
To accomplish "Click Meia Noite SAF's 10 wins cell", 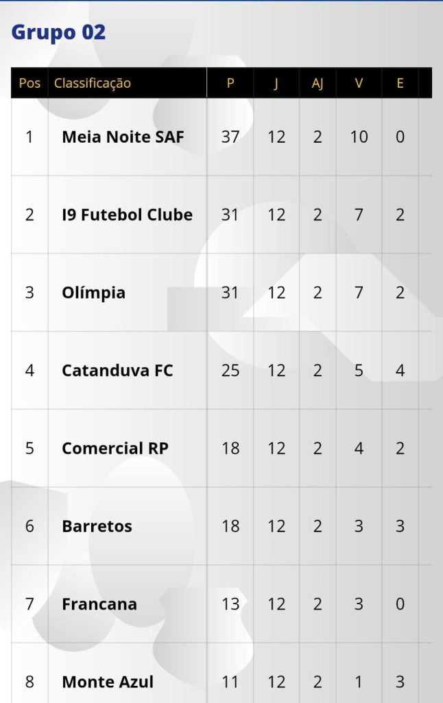I will pyautogui.click(x=359, y=137).
